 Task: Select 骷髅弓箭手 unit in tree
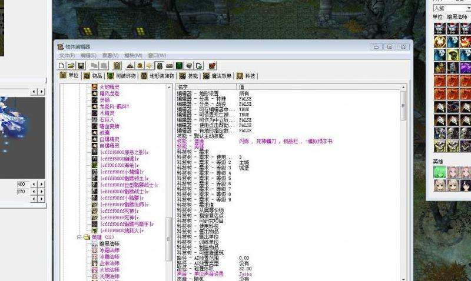[127, 224]
